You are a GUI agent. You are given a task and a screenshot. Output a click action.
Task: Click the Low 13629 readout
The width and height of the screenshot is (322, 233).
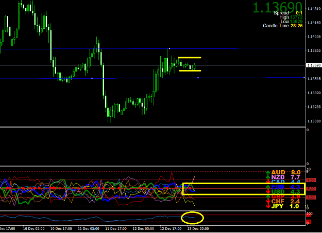pos(292,22)
